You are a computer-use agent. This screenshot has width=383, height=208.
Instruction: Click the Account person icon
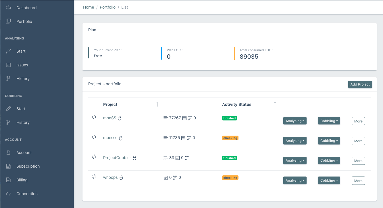click(8, 152)
